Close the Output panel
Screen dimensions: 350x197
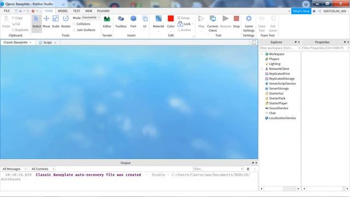point(256,163)
